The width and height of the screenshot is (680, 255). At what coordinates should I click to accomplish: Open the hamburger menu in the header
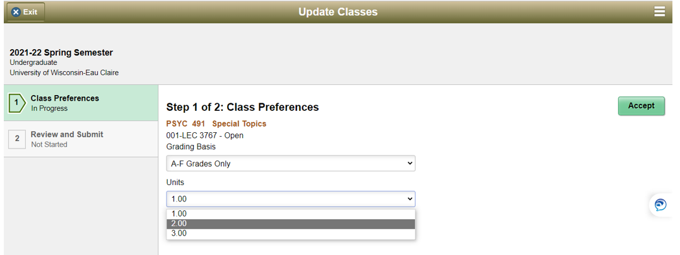tap(659, 12)
